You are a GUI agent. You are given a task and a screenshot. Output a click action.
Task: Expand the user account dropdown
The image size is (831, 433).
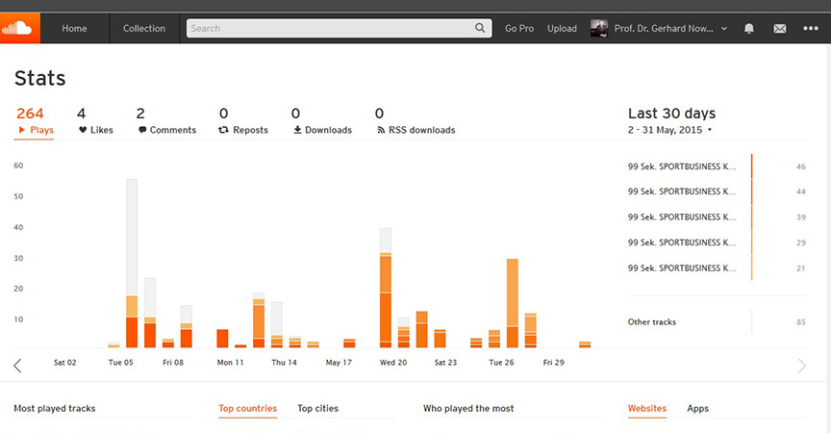[724, 29]
